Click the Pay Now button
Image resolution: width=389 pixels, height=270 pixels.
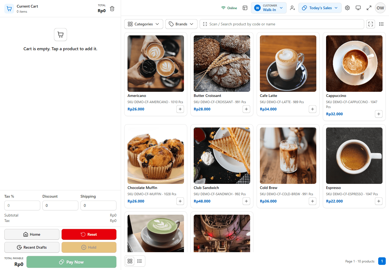coord(71,262)
